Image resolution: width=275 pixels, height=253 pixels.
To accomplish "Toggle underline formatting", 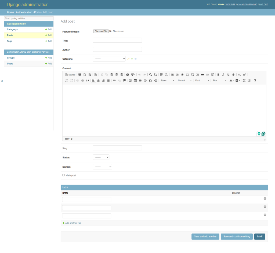I will coord(228,75).
